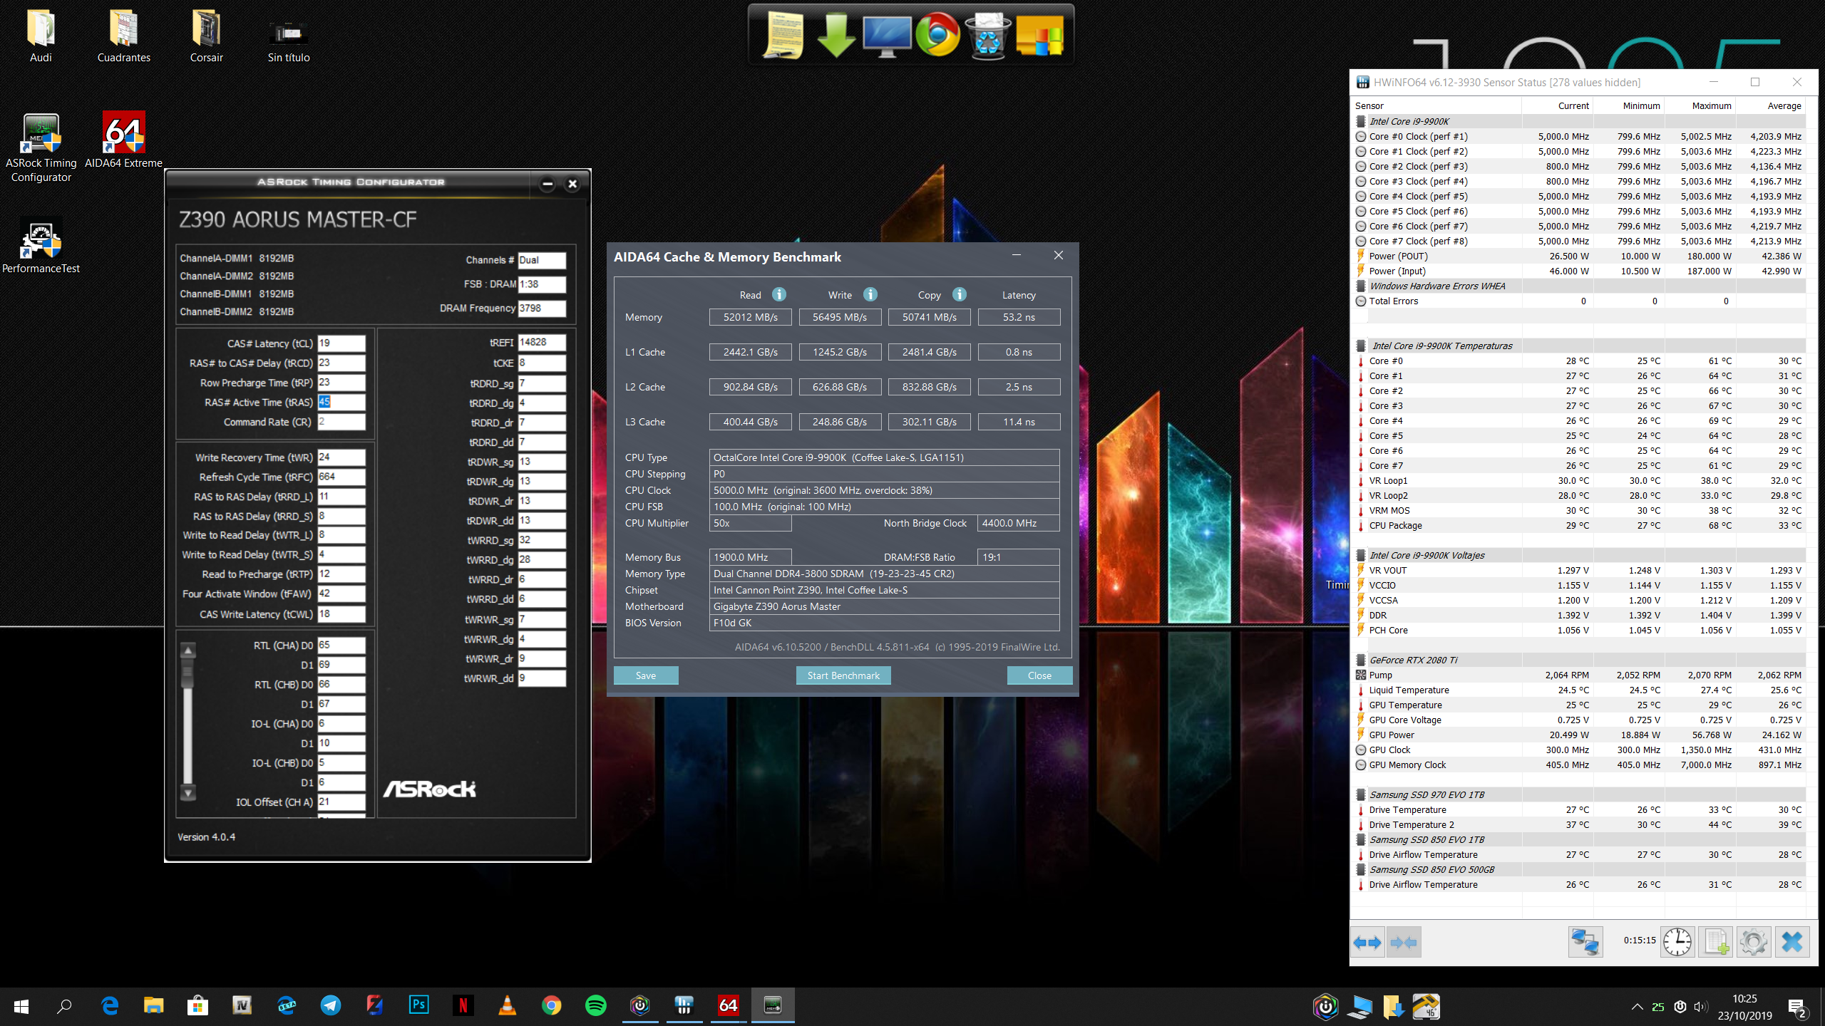Click Save button in AIDA64 benchmark
Viewport: 1825px width, 1026px height.
645,675
